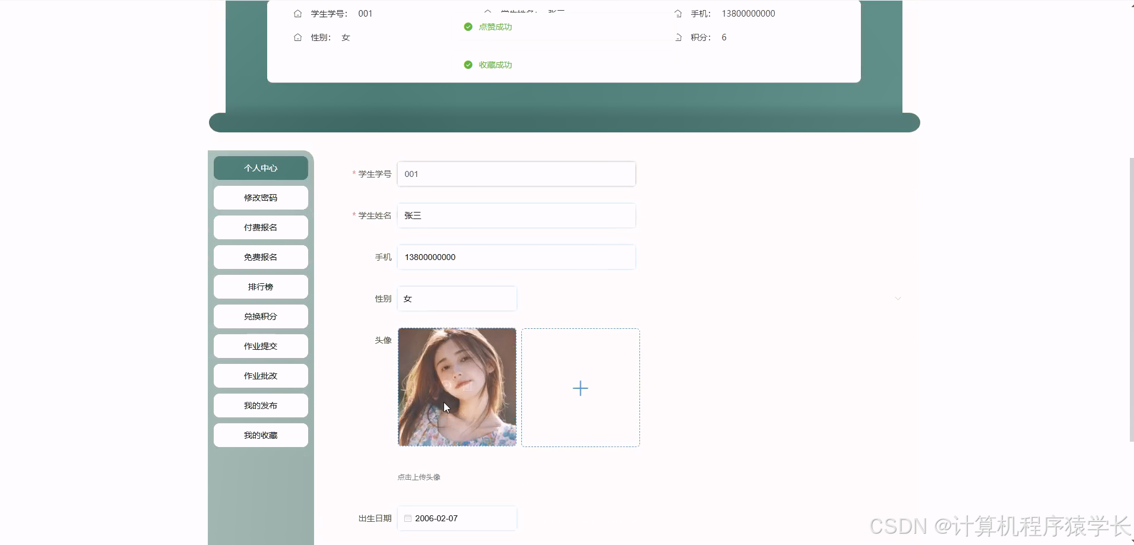Click green check icon on 收藏成功 toast

(468, 65)
